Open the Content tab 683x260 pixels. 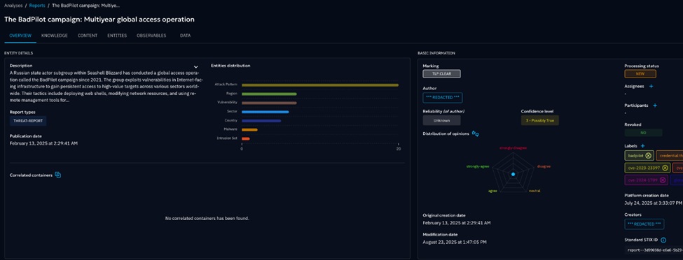tap(88, 36)
